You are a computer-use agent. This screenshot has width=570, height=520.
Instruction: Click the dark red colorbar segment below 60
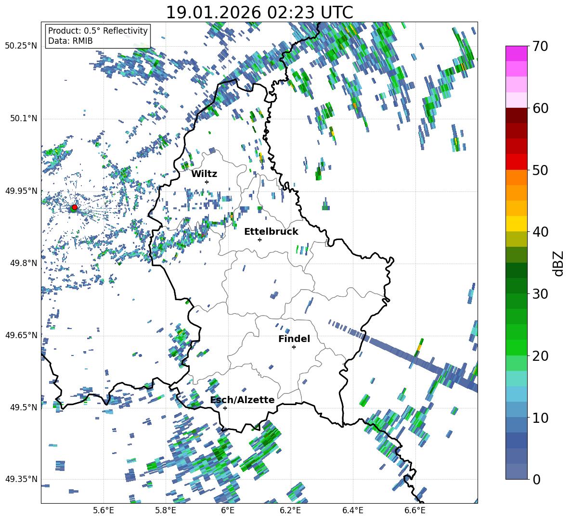point(516,115)
